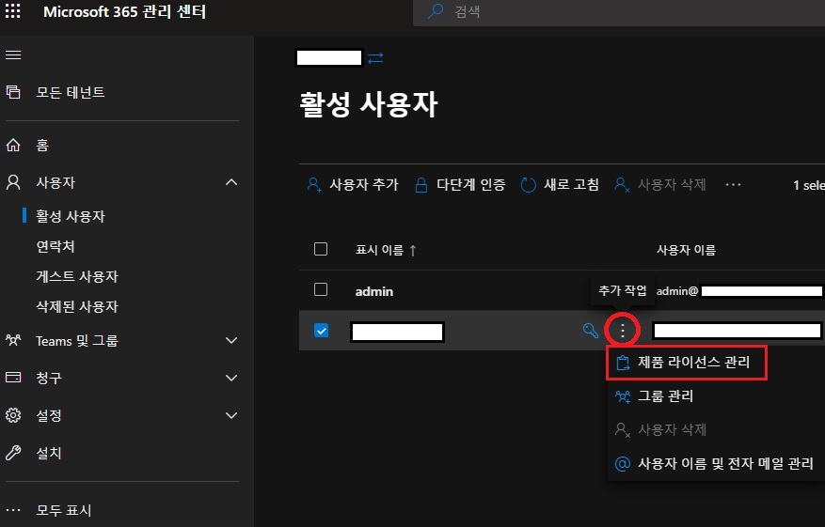
Task: Collapse the navigation hamburger menu
Action: [x=13, y=54]
